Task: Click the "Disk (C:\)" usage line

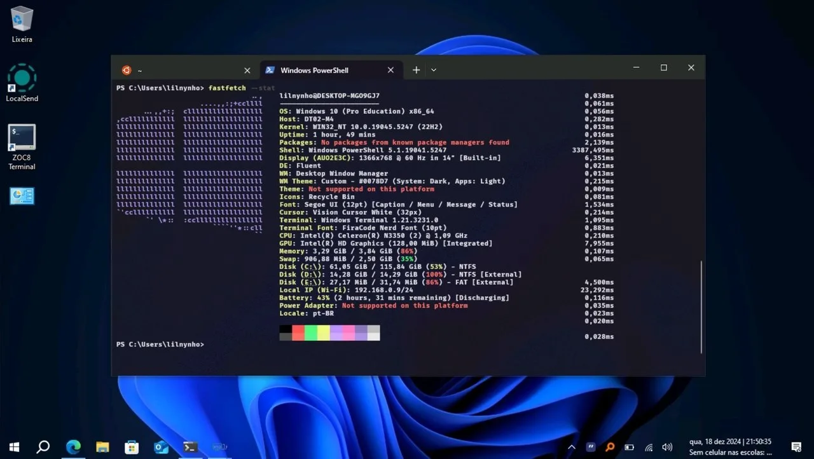Action: click(378, 266)
